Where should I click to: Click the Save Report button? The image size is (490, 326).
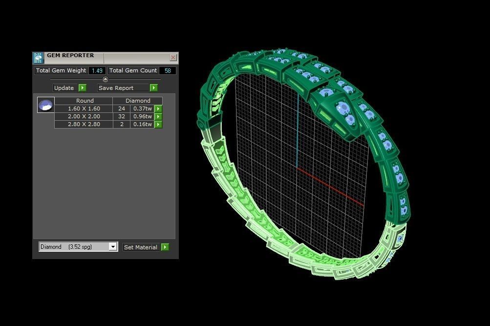coord(124,88)
